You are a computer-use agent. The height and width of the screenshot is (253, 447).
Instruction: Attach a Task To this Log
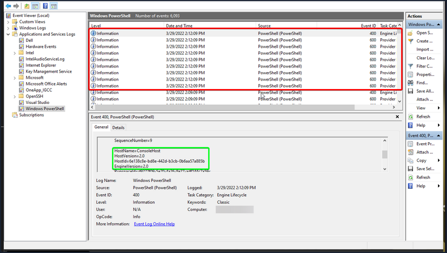coord(425,99)
